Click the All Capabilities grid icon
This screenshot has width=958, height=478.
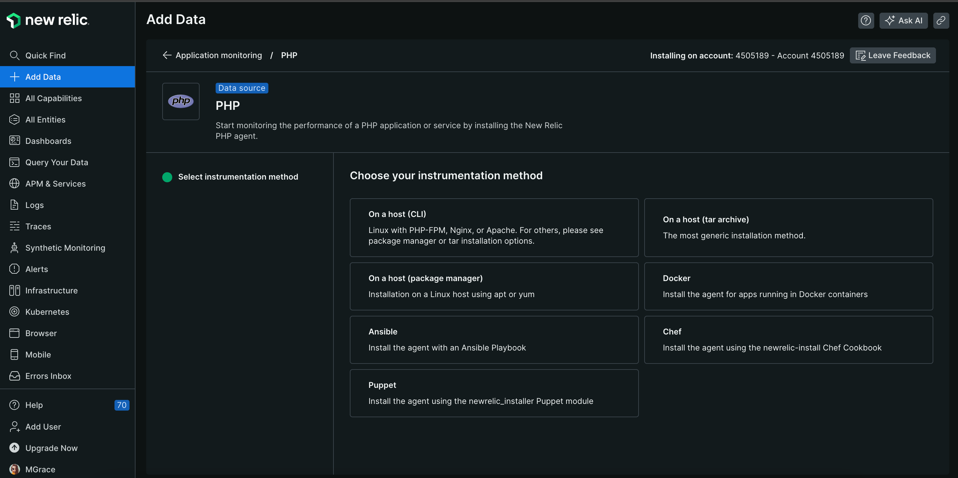tap(14, 98)
